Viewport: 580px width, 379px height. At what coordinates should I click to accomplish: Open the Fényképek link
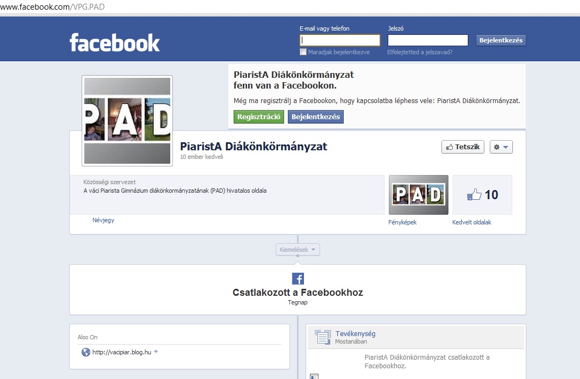coord(402,222)
